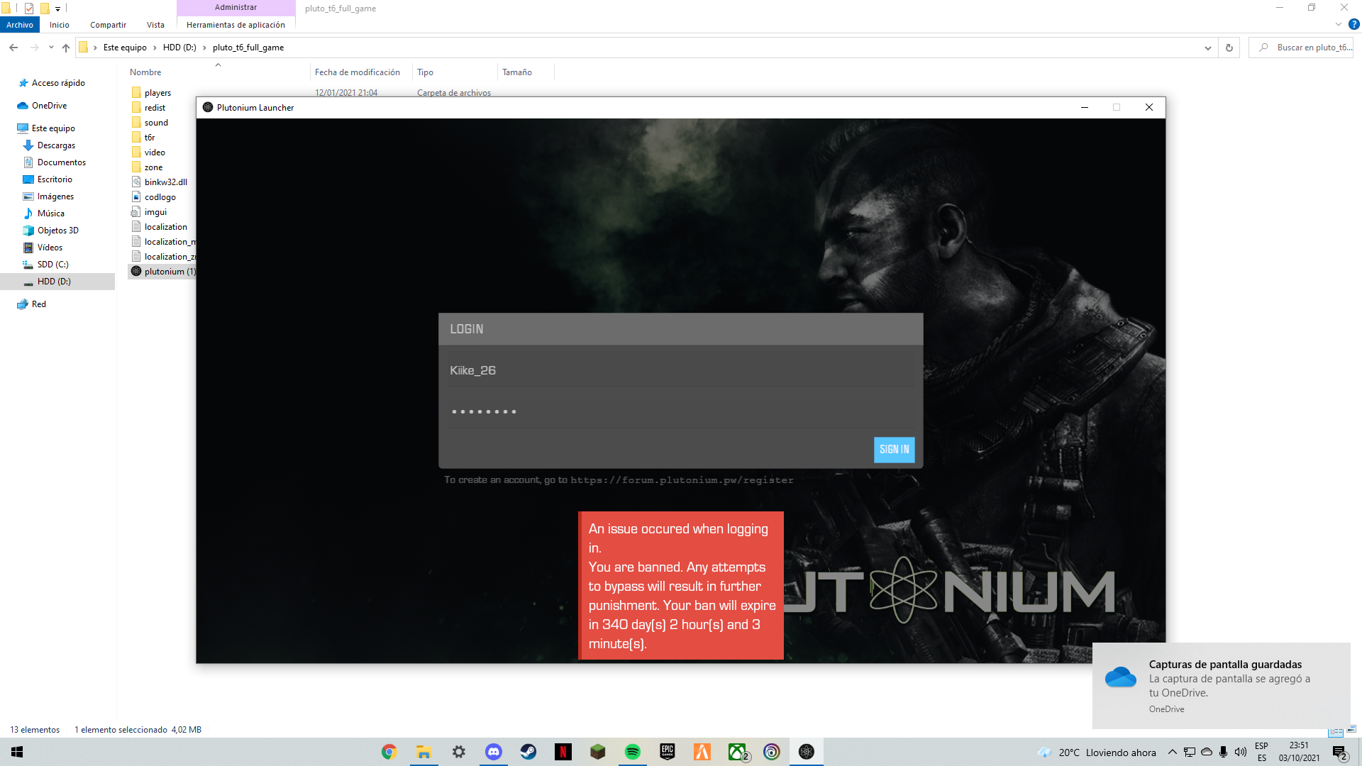Open Discord from the taskbar
This screenshot has height=766, width=1362.
[x=493, y=752]
